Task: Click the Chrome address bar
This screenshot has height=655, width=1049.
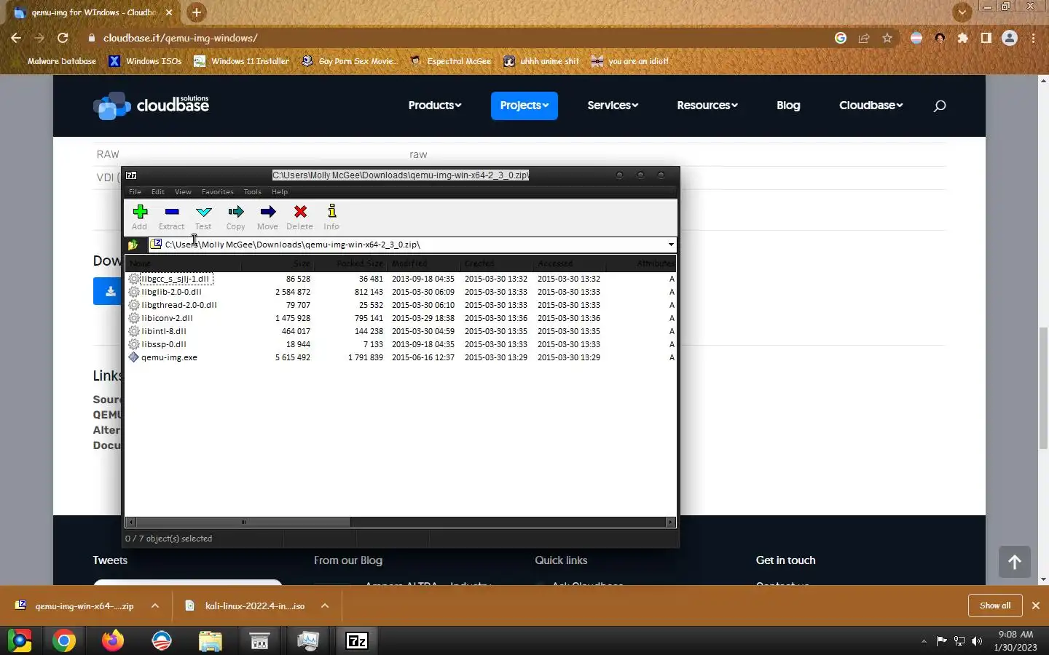Action: click(x=459, y=38)
